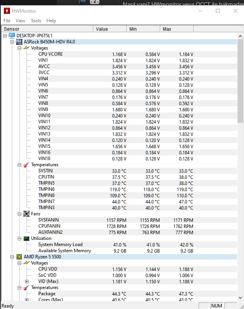Collapse the AMD Ryzen 5 5500 node
Image resolution: width=244 pixels, height=309 pixels.
click(12, 257)
